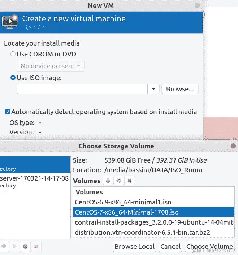The width and height of the screenshot is (238, 255).
Task: Select CentOS-7-x86_64-Minimal-1708.iso volume
Action: 154,212
